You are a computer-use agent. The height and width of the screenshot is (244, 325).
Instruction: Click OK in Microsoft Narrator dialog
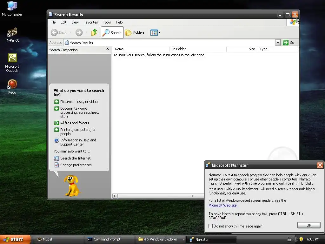tap(309, 225)
